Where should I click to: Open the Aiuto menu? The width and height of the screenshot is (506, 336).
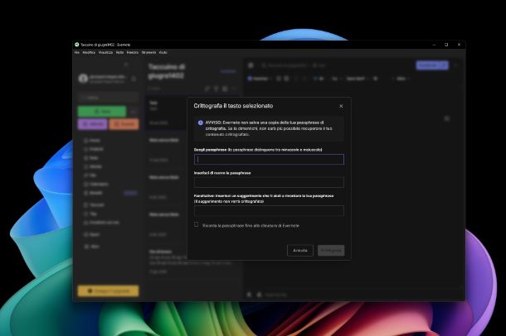point(163,52)
